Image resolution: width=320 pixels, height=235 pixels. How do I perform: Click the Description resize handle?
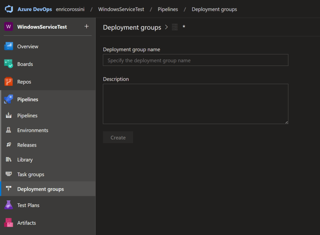[286, 122]
